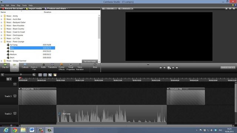
Task: Click the timeline zoom out magnifier
Action: pyautogui.click(x=2, y=75)
